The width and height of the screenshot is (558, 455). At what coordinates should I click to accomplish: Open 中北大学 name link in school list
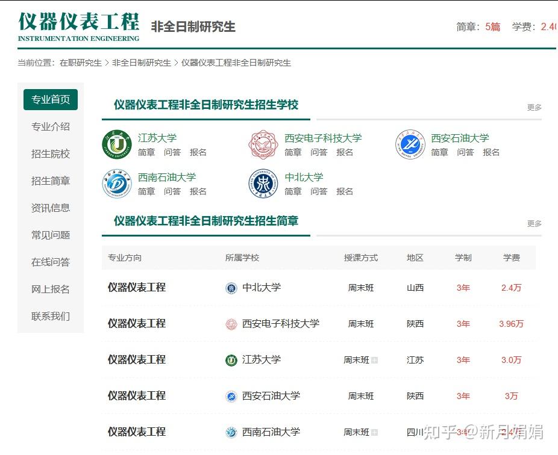coord(304,177)
